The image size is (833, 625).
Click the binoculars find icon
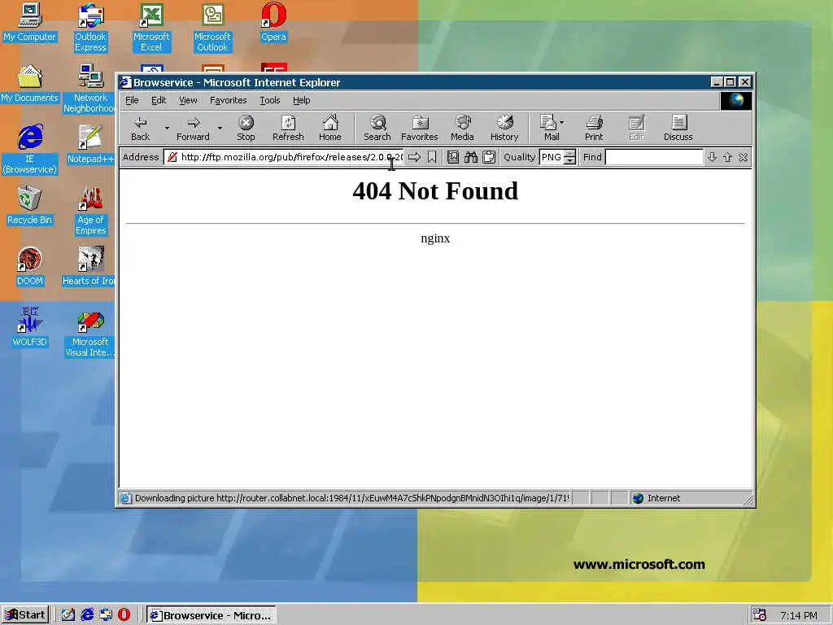pyautogui.click(x=471, y=157)
